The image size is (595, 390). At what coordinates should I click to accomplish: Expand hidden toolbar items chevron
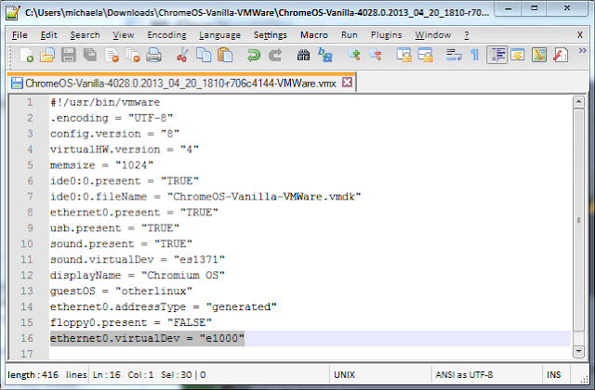(x=583, y=50)
